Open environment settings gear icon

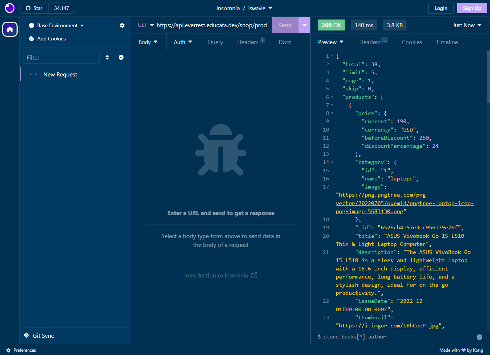[122, 25]
